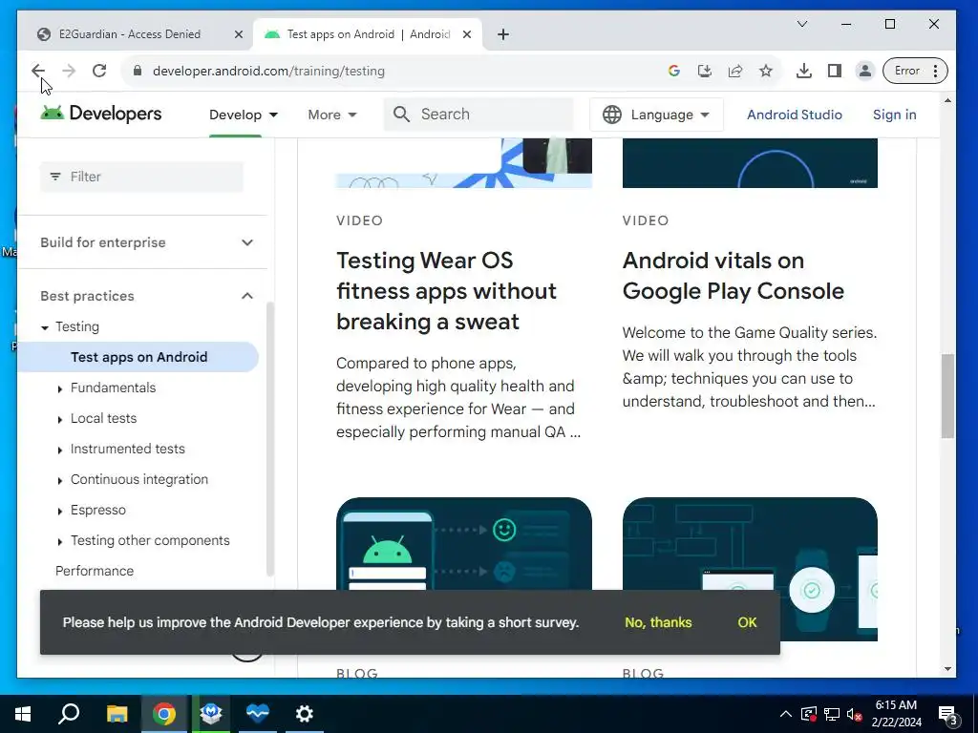
Task: Collapse the Testing tree item
Action: pyautogui.click(x=44, y=327)
